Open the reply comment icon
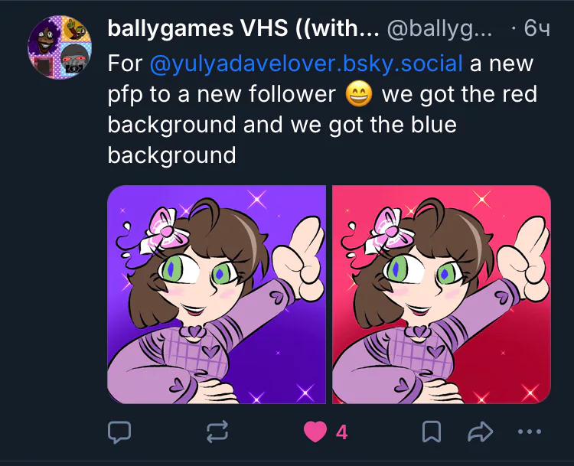This screenshot has height=466, width=574. (119, 432)
